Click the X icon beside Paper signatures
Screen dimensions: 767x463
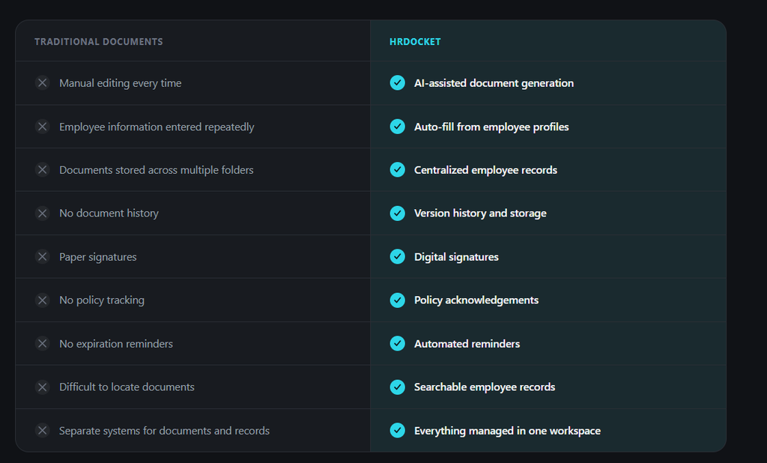(x=43, y=256)
